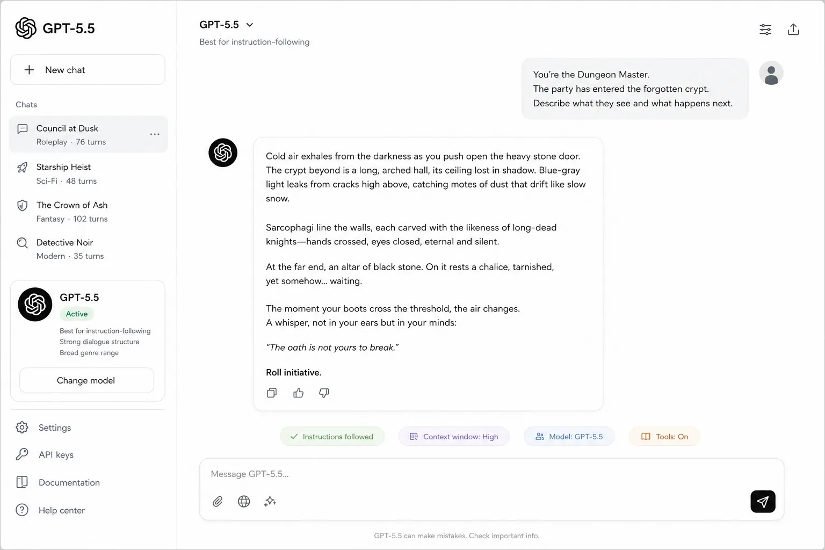
Task: Open the Starship Heist chat
Action: pos(88,173)
